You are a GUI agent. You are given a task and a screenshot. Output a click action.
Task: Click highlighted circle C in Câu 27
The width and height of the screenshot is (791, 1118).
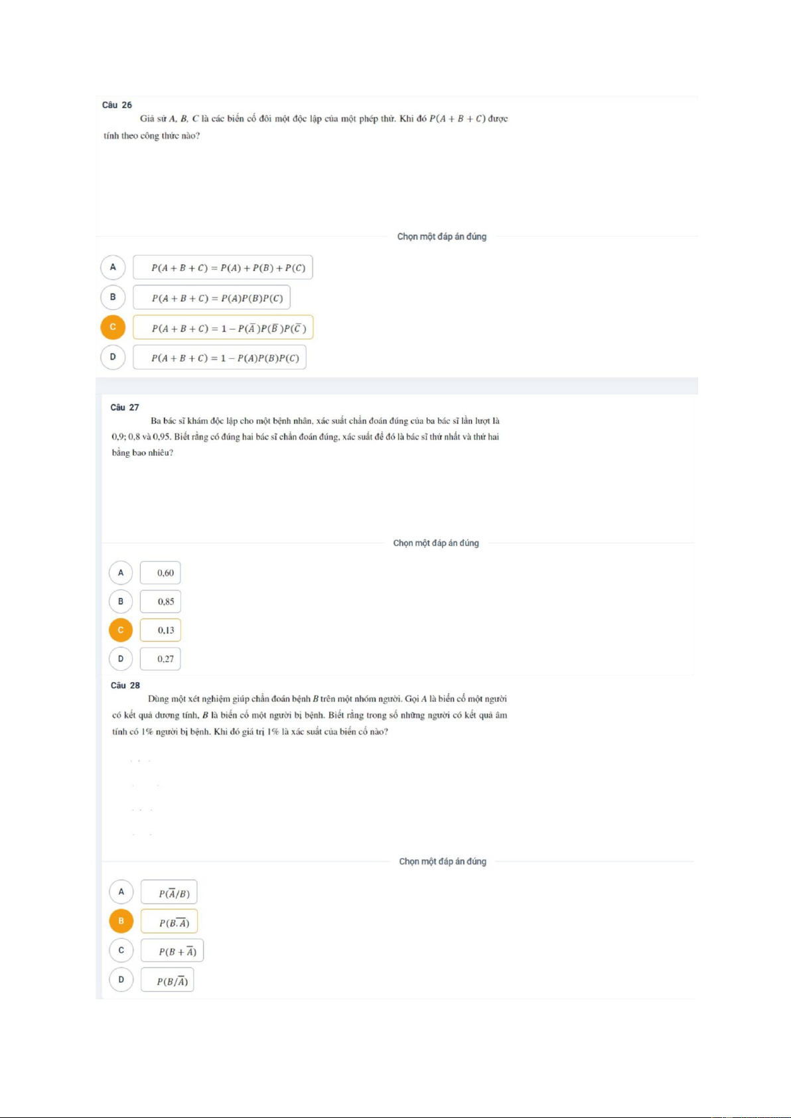pyautogui.click(x=121, y=630)
